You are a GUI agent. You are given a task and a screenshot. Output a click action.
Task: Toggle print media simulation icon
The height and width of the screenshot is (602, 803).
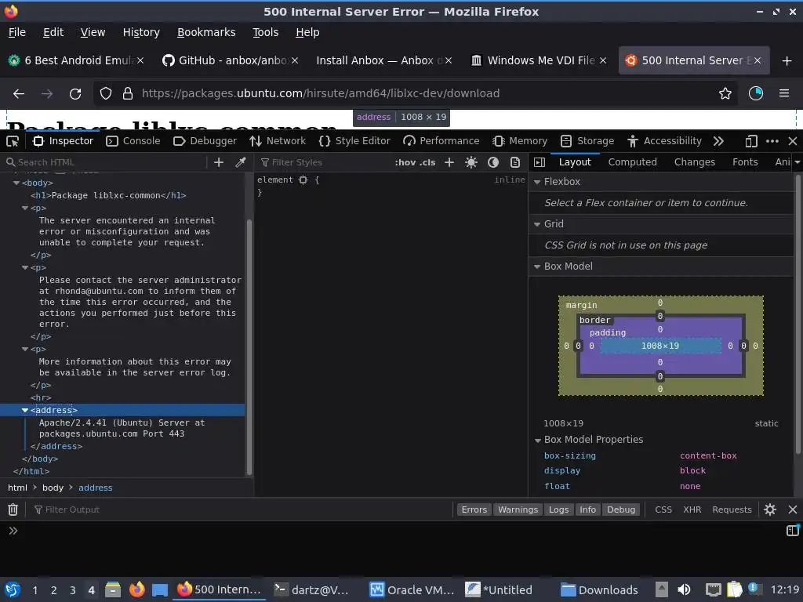tap(515, 162)
